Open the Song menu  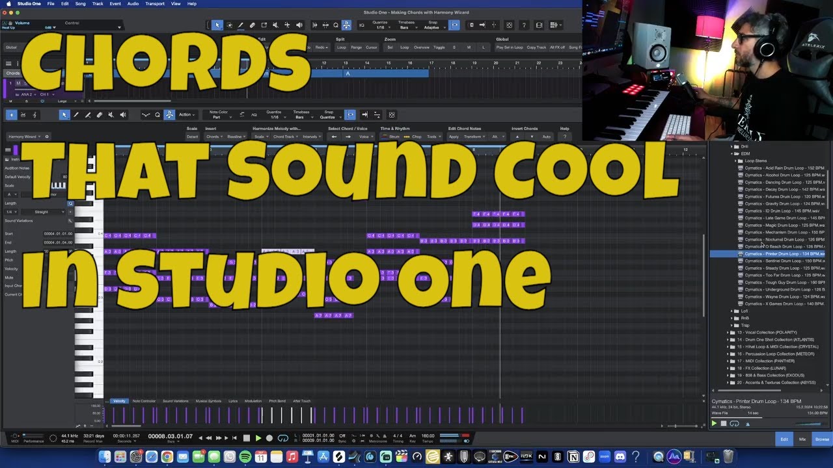point(80,4)
